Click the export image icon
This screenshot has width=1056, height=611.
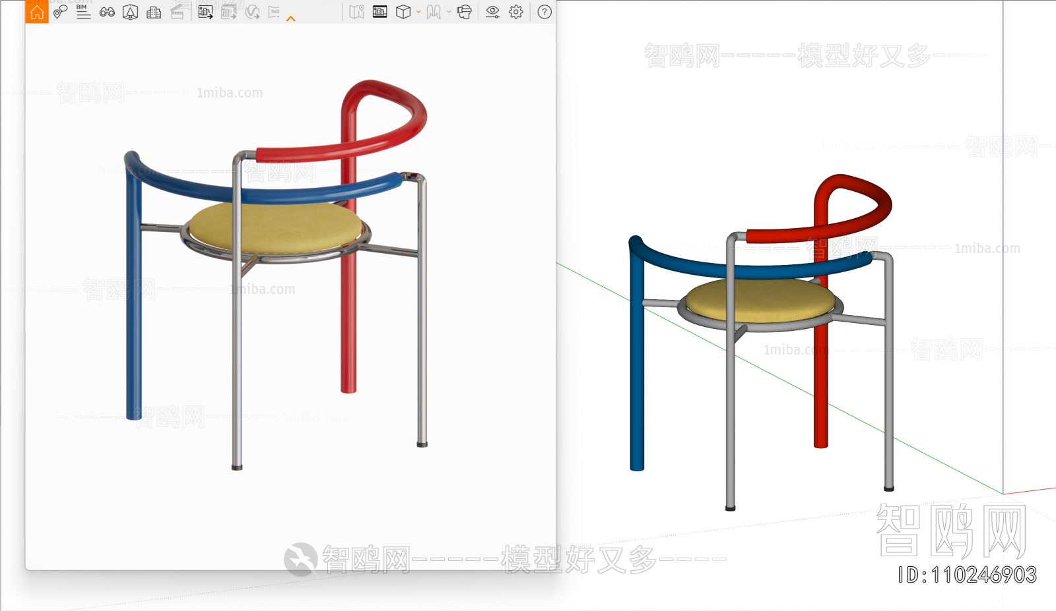coord(205,12)
